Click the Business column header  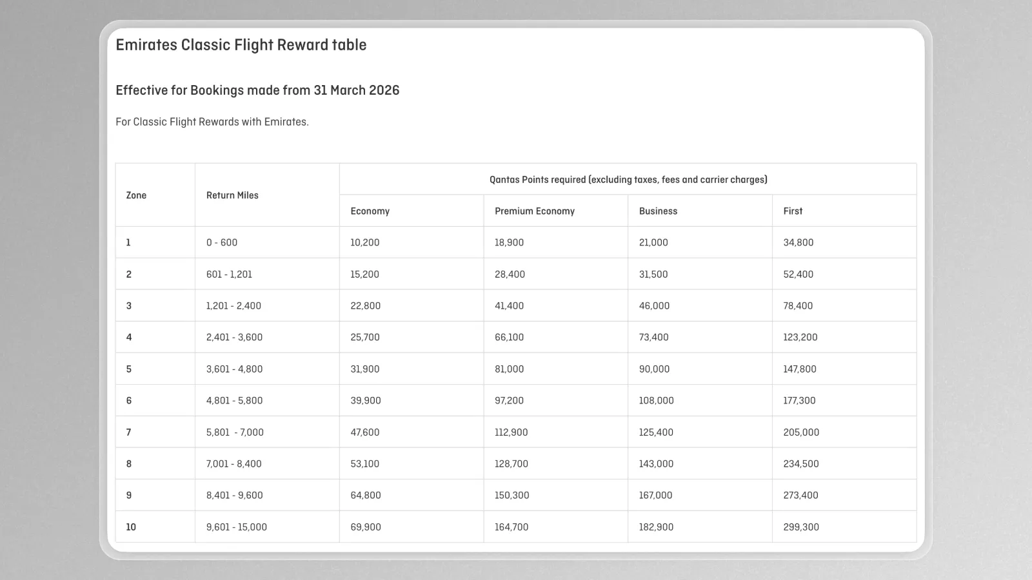coord(700,211)
